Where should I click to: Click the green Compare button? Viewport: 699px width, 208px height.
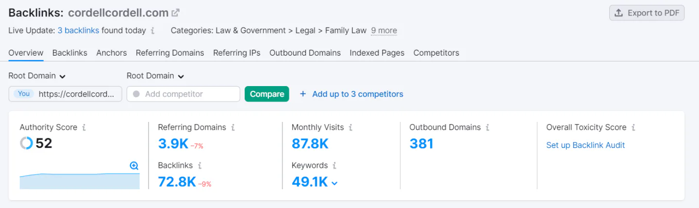pos(267,94)
